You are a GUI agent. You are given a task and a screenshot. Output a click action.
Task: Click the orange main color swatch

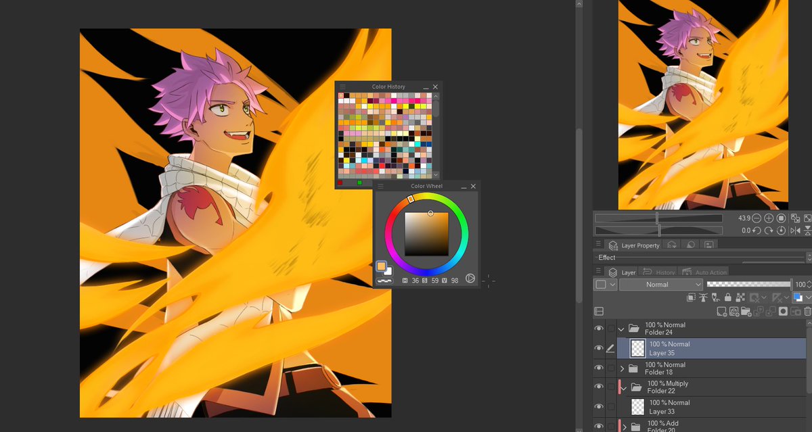pyautogui.click(x=381, y=266)
